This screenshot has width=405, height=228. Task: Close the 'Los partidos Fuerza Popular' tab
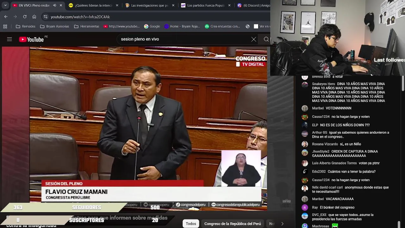[229, 5]
